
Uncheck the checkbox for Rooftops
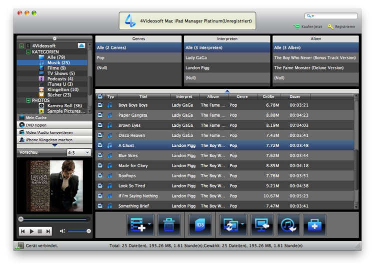tap(100, 176)
